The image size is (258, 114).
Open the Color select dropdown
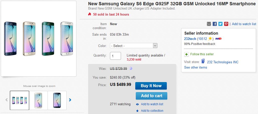click(x=134, y=46)
